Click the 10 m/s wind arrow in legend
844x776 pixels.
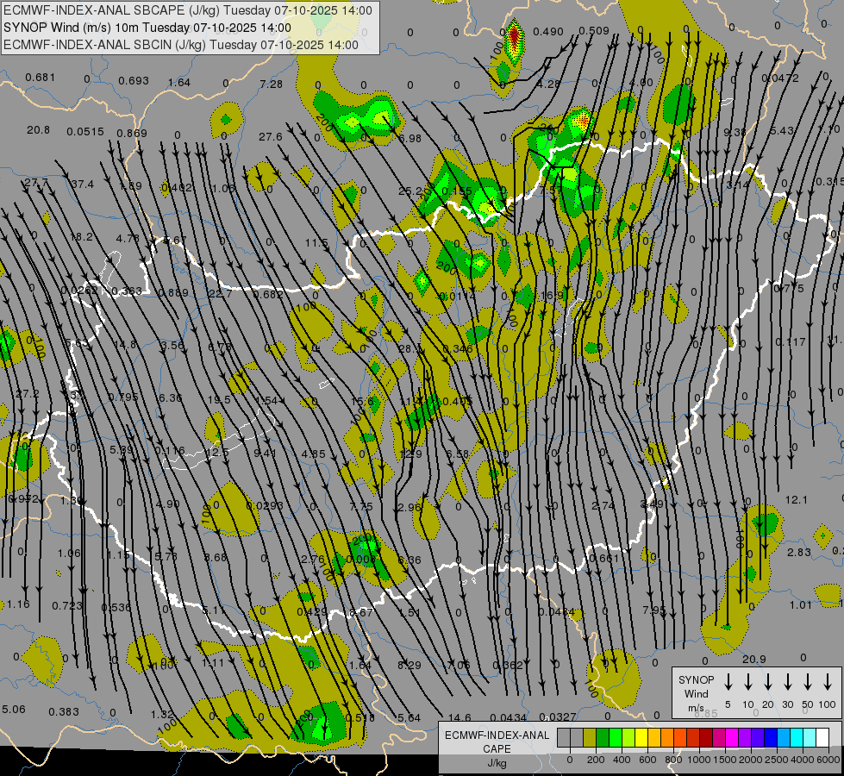tap(747, 682)
